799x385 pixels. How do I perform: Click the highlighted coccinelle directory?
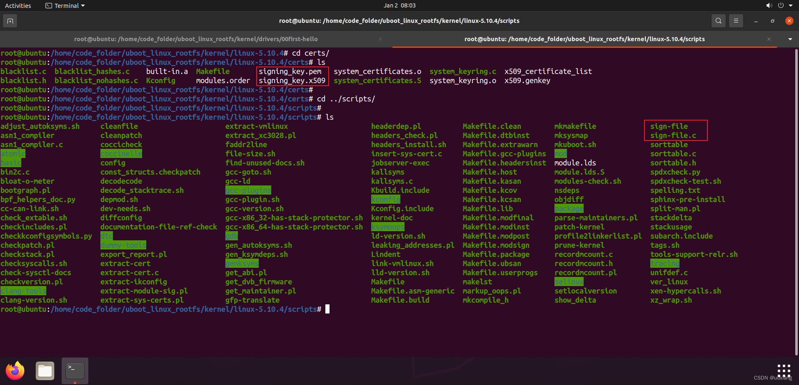pyautogui.click(x=121, y=154)
